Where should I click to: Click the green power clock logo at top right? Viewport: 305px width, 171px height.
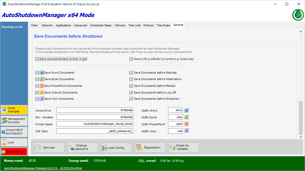(x=298, y=15)
